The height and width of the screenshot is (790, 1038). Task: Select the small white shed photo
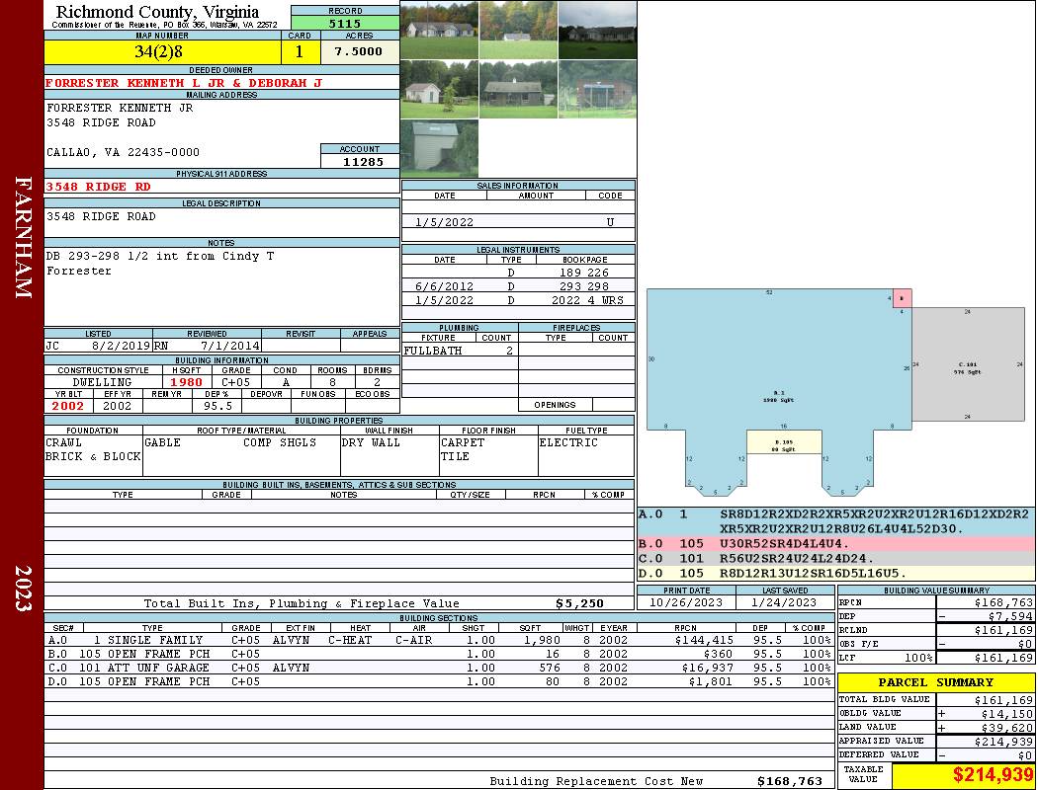[439, 90]
